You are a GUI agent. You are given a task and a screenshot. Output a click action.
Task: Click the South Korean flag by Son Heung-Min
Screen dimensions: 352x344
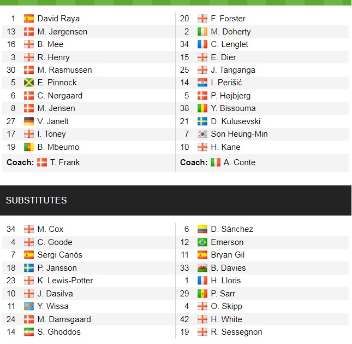202,134
